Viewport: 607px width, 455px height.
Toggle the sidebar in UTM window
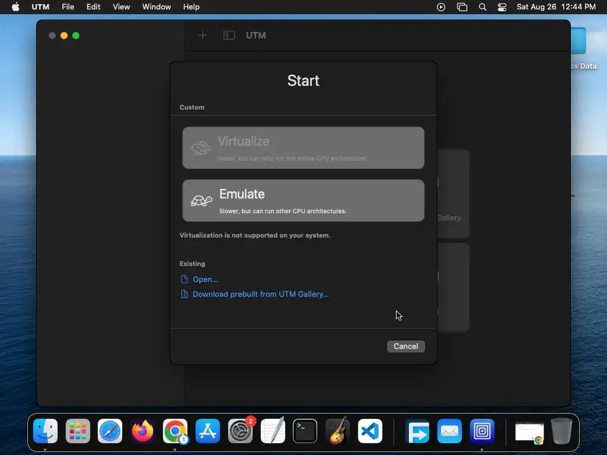point(229,36)
